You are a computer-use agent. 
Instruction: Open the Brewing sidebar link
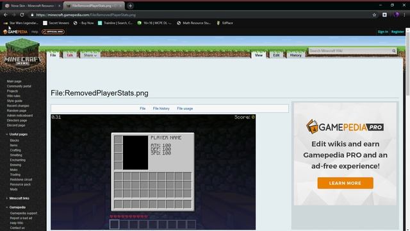pos(15,165)
